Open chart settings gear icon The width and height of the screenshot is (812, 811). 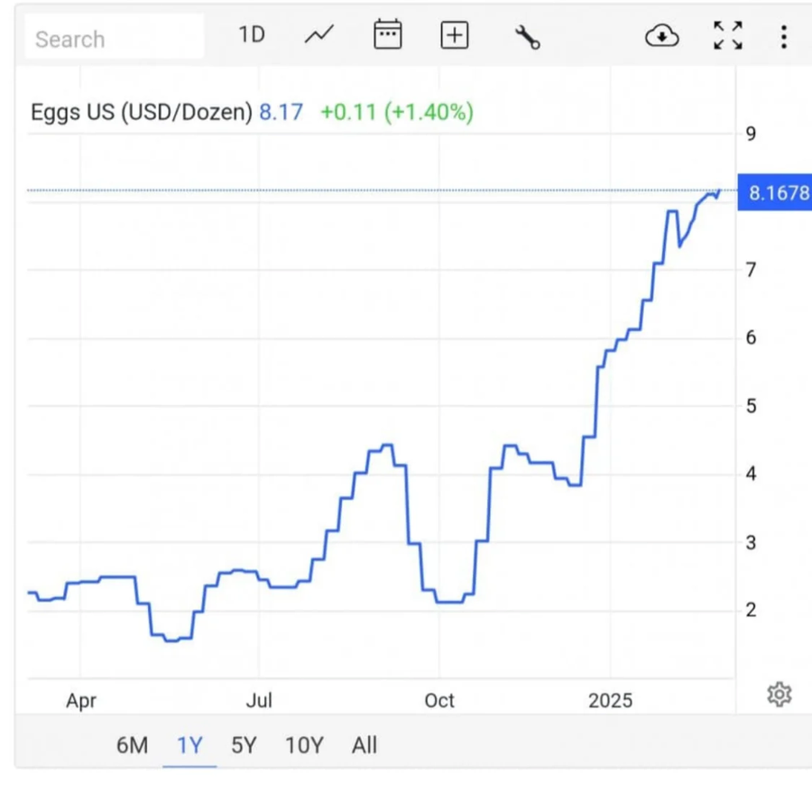(779, 694)
